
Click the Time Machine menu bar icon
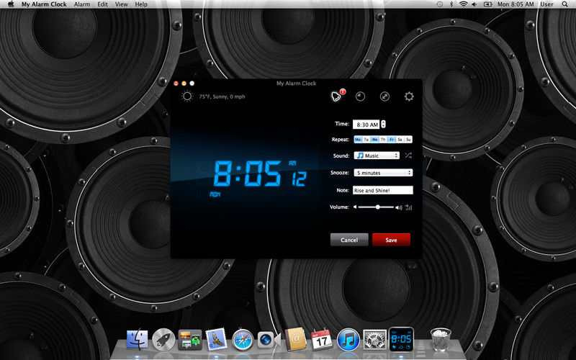click(x=440, y=4)
